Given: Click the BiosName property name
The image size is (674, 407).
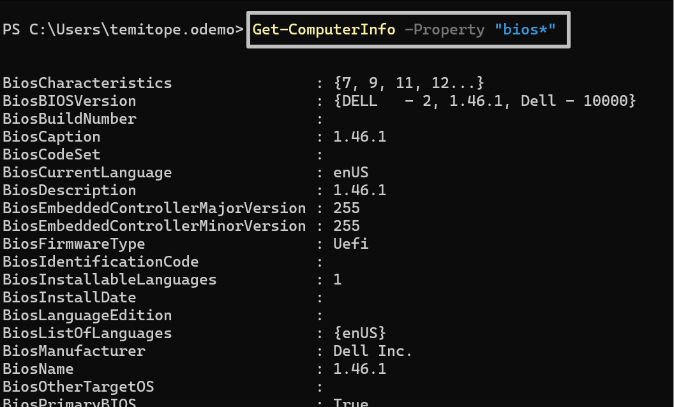Looking at the screenshot, I should point(38,369).
